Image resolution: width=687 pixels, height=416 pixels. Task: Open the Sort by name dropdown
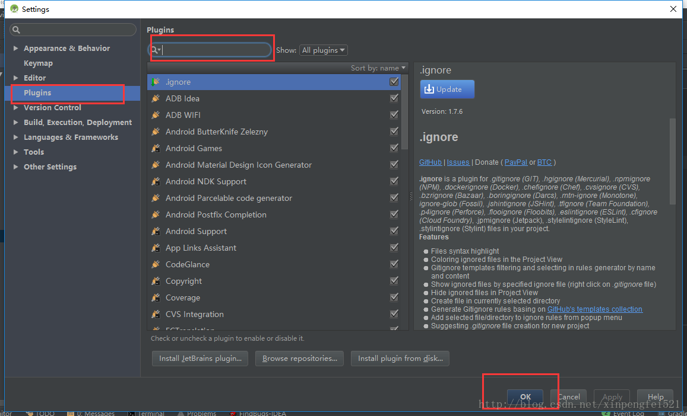[379, 68]
